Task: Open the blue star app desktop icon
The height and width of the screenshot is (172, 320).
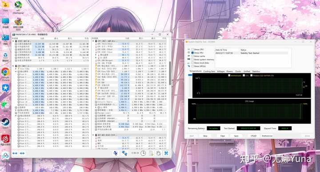Action: coord(5,88)
